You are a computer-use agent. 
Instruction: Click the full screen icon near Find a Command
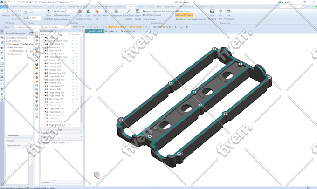[306, 7]
